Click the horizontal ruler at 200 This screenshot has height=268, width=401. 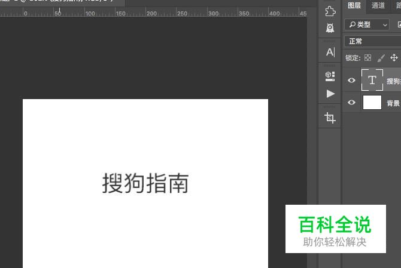pyautogui.click(x=151, y=13)
